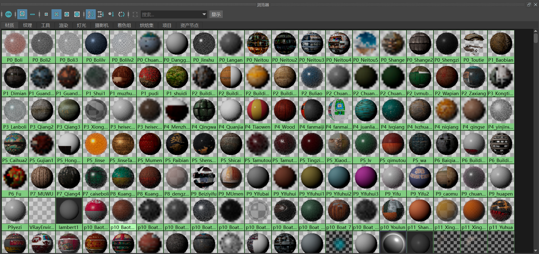539x254 pixels.
Task: Select the 灯光 tab
Action: point(81,25)
